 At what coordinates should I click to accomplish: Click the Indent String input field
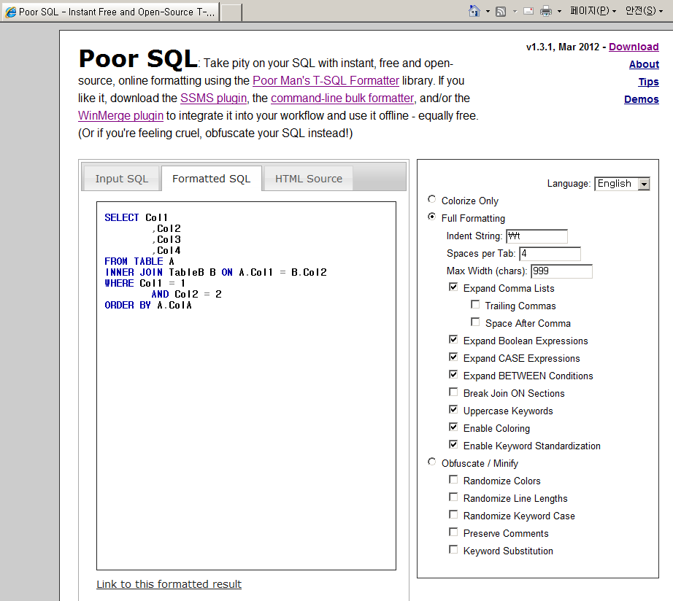point(537,236)
